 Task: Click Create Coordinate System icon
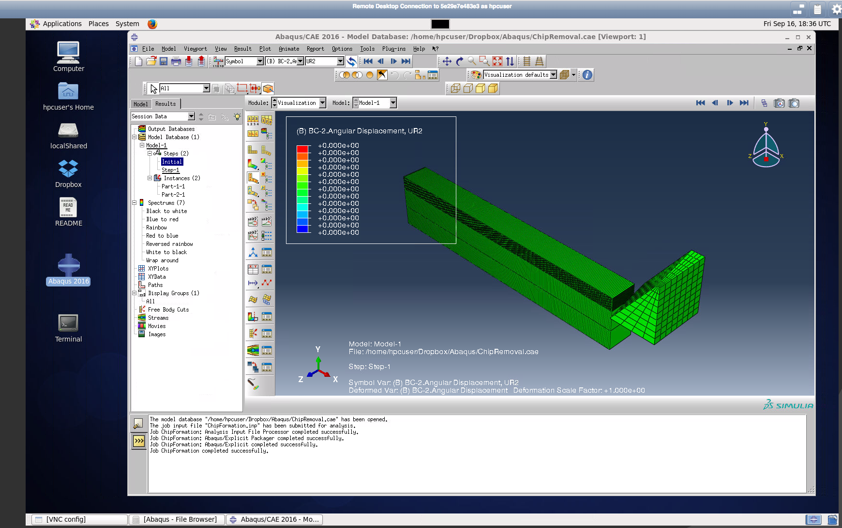pyautogui.click(x=253, y=252)
